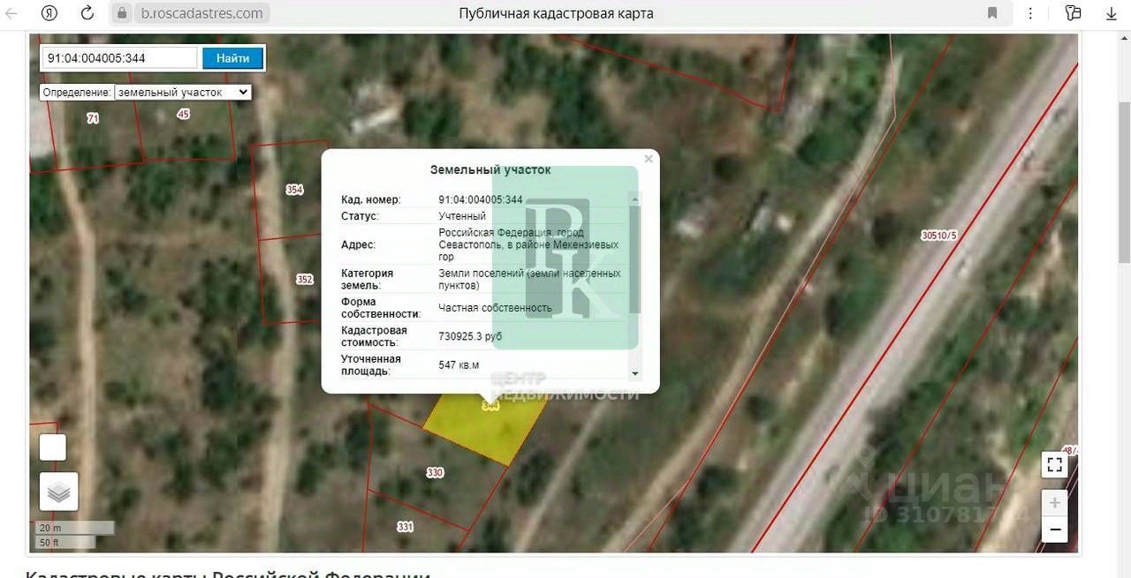Toggle fullscreen map view
Image resolution: width=1131 pixels, height=578 pixels.
(1054, 464)
